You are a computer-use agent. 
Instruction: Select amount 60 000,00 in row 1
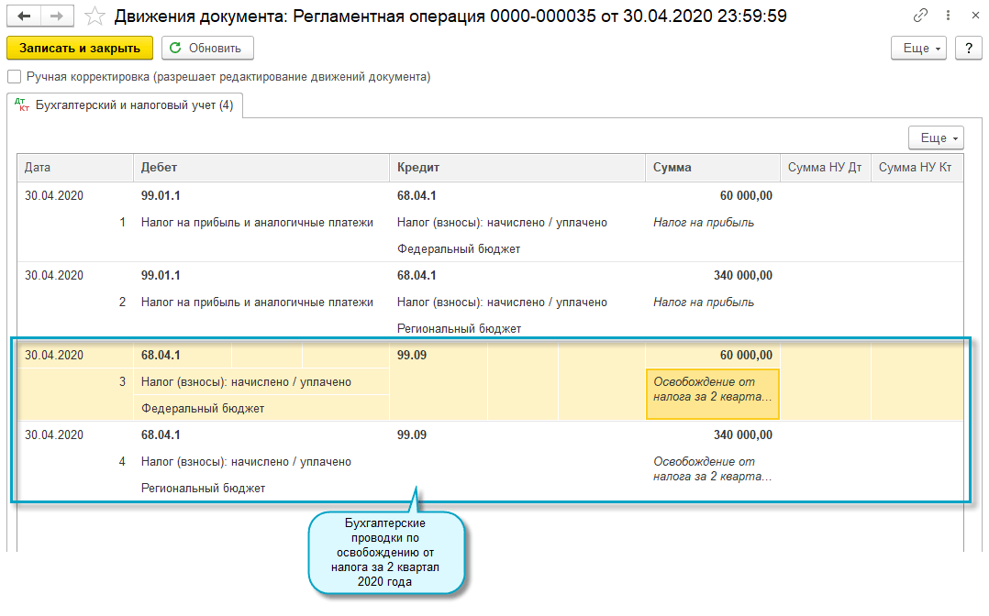(x=746, y=196)
